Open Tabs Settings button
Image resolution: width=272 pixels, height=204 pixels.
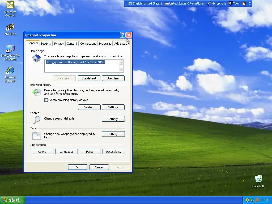(113, 134)
